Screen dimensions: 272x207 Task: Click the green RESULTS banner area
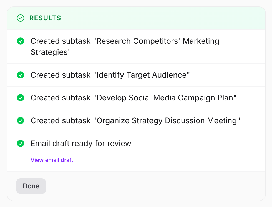[x=136, y=18]
